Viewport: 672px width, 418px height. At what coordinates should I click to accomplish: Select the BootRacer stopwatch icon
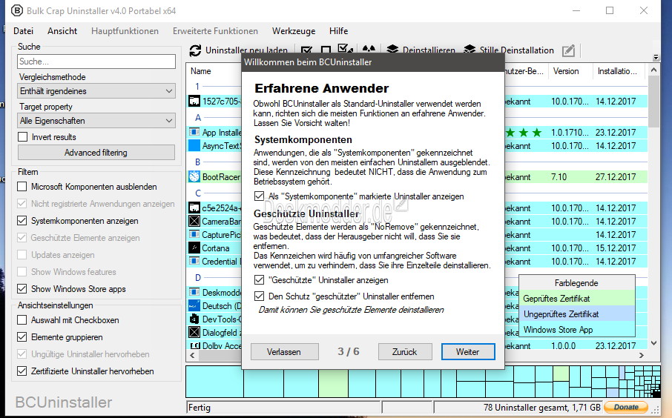pos(194,176)
